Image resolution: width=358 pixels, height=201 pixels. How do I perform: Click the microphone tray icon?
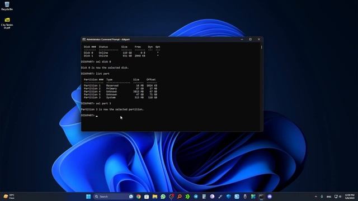pos(322,197)
